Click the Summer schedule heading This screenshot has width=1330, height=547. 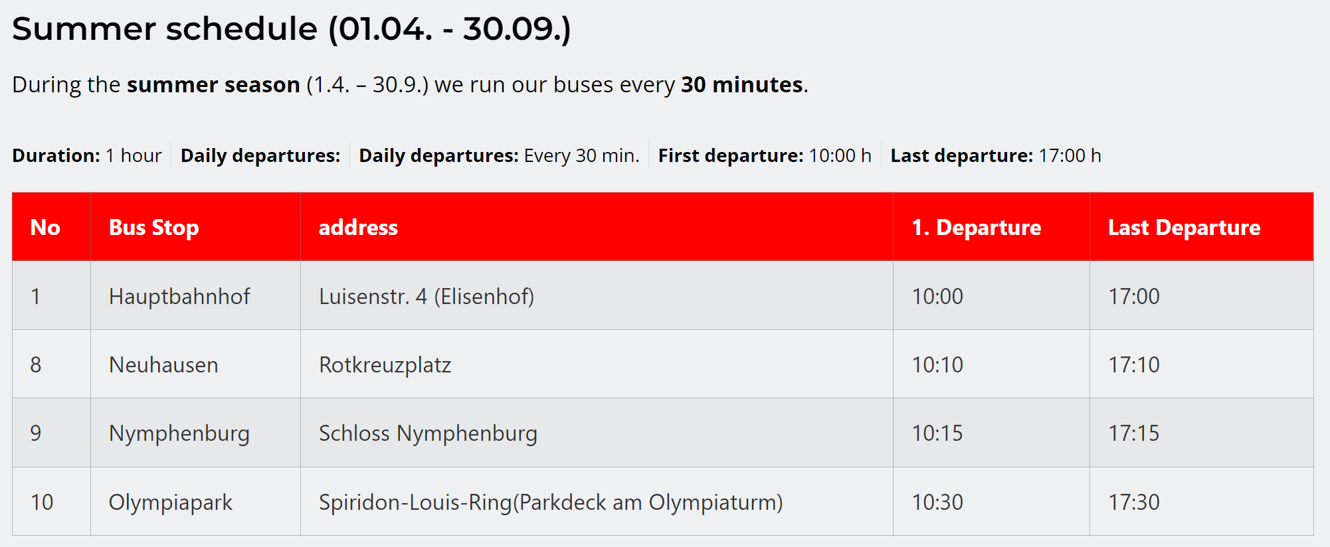pos(291,29)
